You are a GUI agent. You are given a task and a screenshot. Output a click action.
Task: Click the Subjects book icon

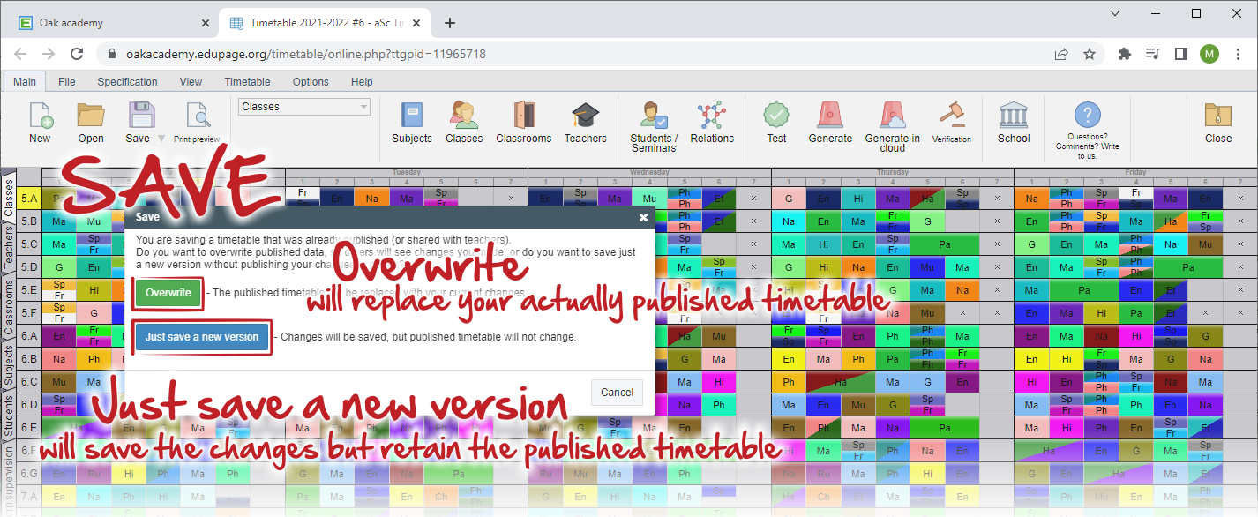(411, 116)
